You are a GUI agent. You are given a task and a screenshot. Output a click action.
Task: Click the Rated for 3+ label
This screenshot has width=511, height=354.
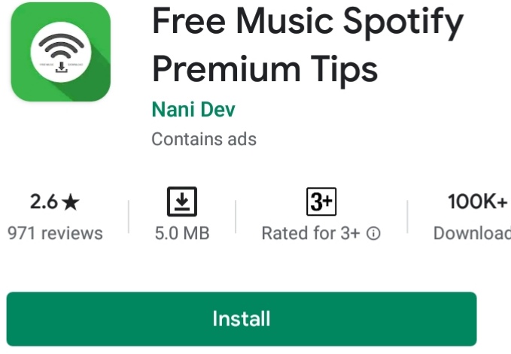click(x=311, y=233)
